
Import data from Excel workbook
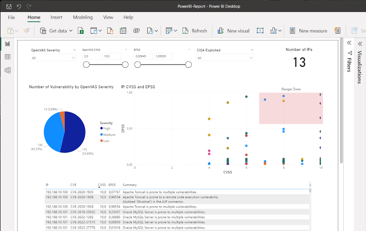tap(81, 30)
